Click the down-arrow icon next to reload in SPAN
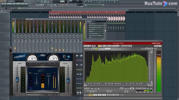The height and width of the screenshot is (100, 179). [95, 46]
